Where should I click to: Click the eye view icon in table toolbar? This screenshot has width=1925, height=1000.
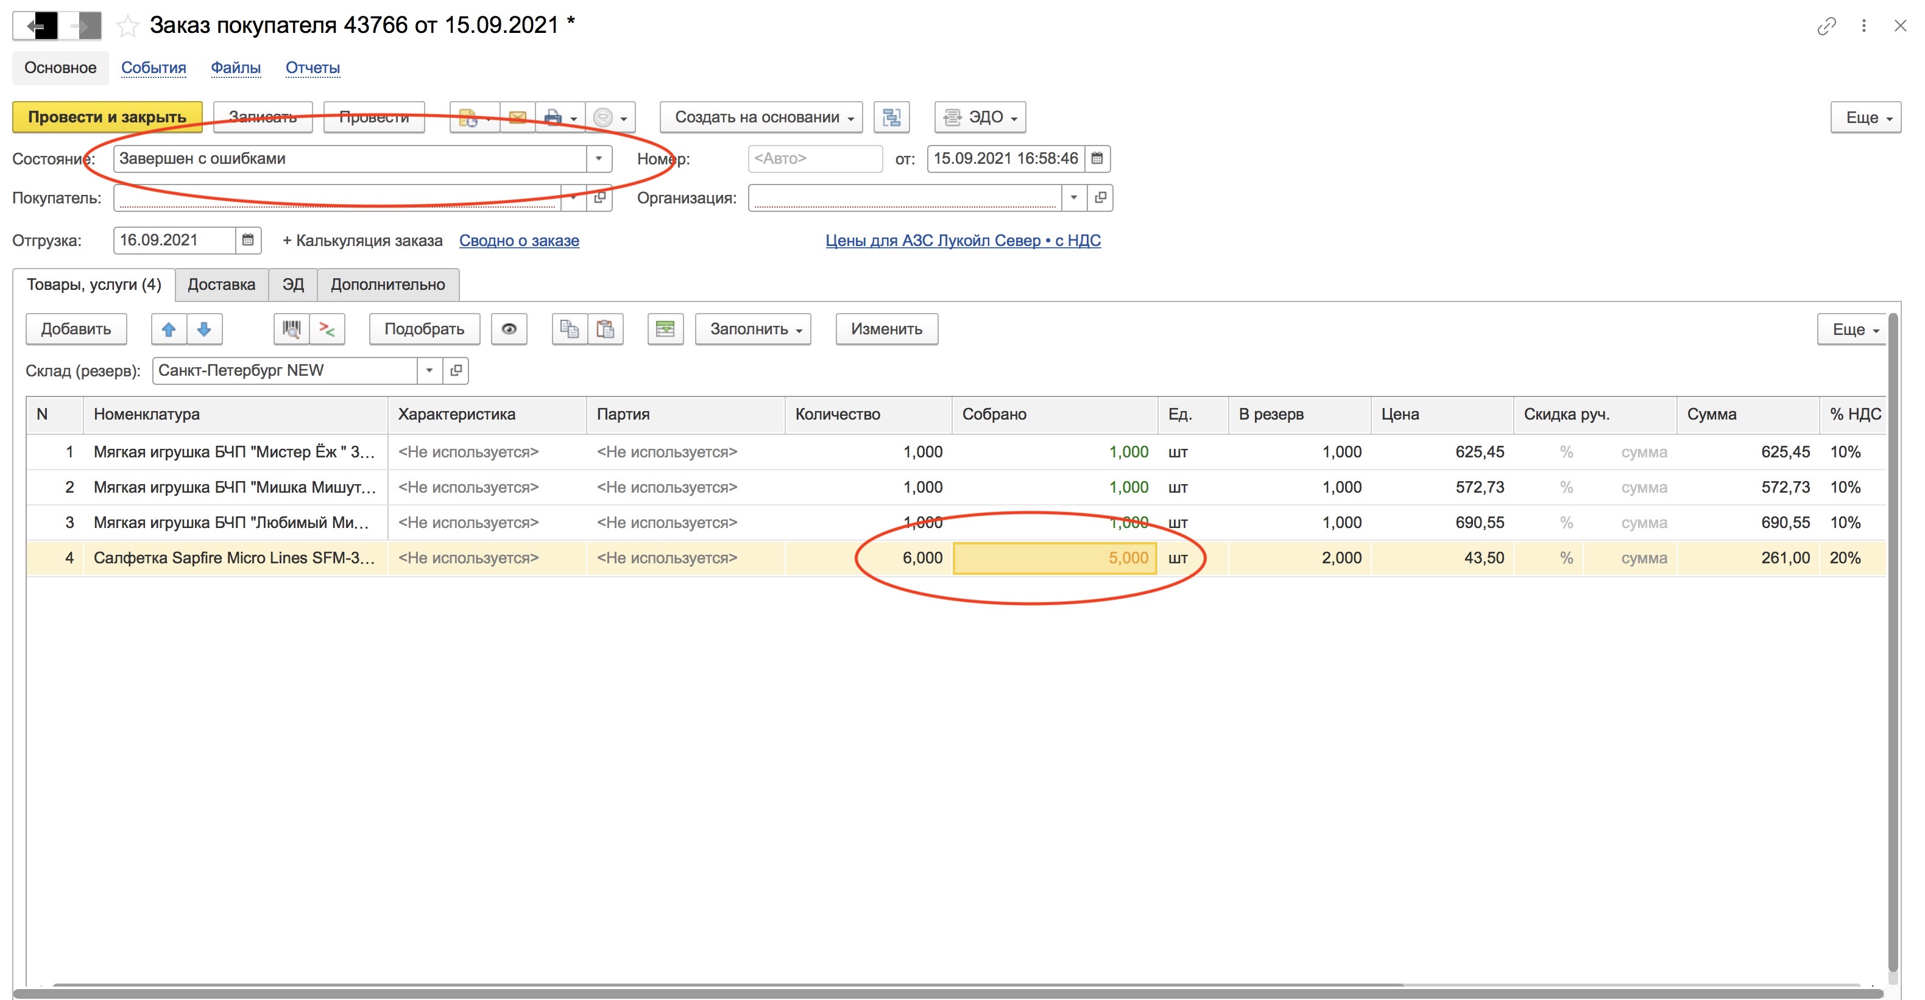(509, 329)
